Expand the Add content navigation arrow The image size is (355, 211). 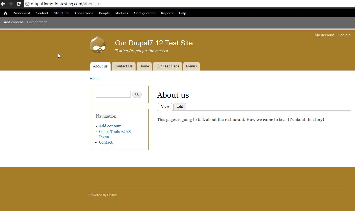[x=96, y=126]
